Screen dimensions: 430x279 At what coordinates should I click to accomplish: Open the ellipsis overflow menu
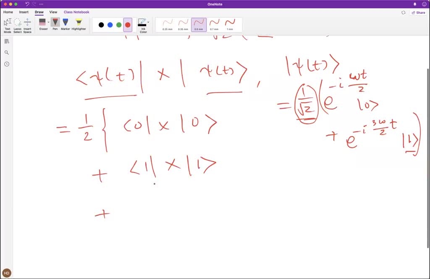point(41,4)
